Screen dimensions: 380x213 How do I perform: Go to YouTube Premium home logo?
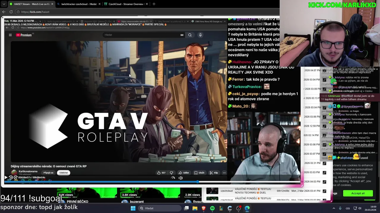[24, 35]
